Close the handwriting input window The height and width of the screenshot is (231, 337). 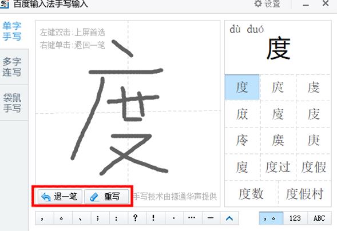[326, 3]
